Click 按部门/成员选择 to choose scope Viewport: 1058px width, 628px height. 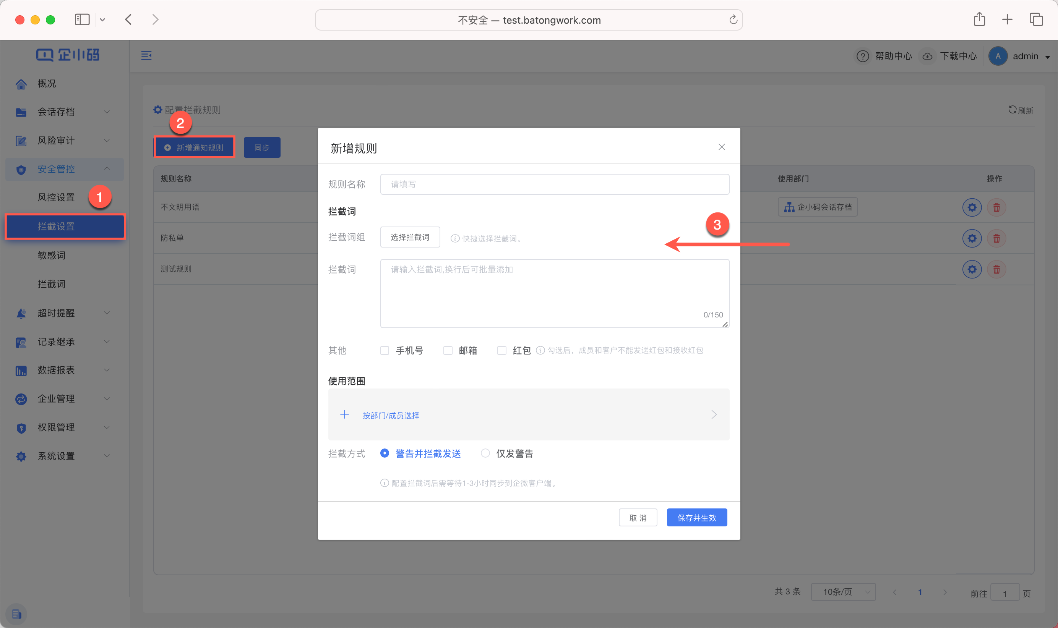pyautogui.click(x=391, y=415)
